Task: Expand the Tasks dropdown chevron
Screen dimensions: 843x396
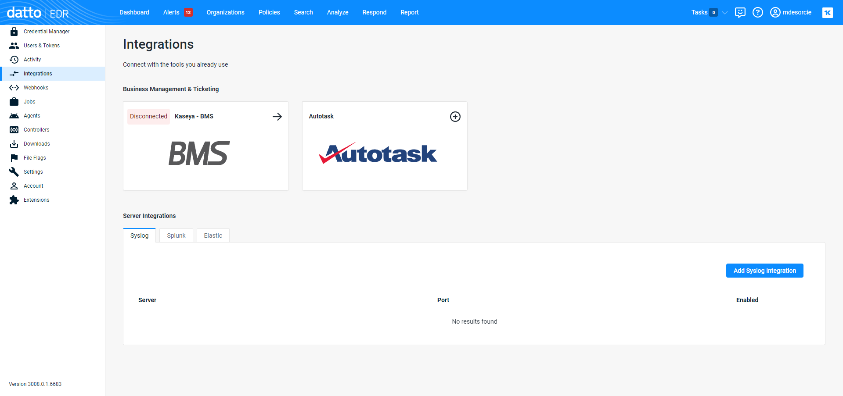Action: [x=725, y=13]
